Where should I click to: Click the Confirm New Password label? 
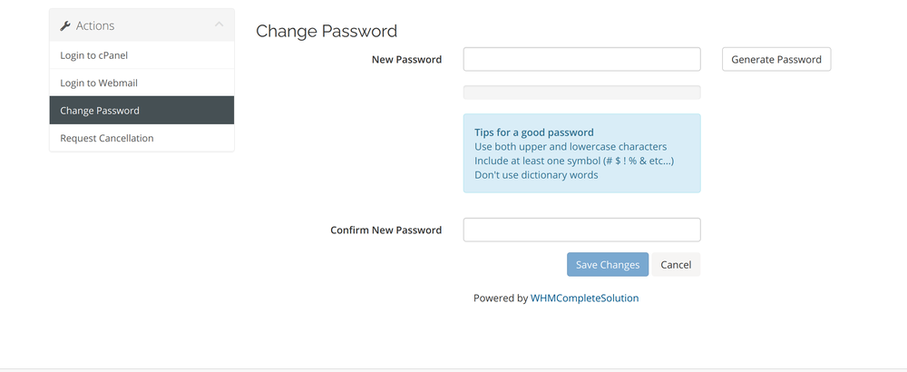pyautogui.click(x=385, y=230)
